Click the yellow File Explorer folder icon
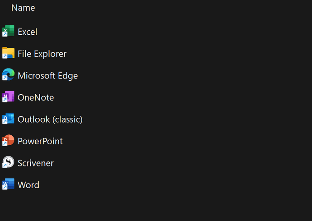The width and height of the screenshot is (312, 221). click(x=8, y=53)
